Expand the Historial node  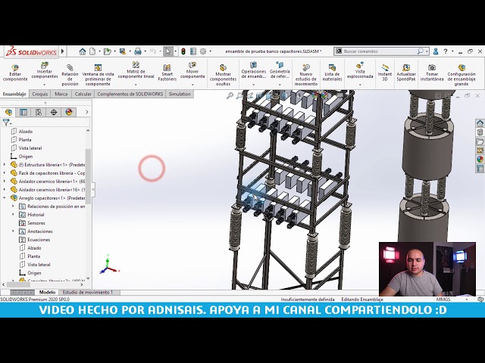pyautogui.click(x=13, y=215)
